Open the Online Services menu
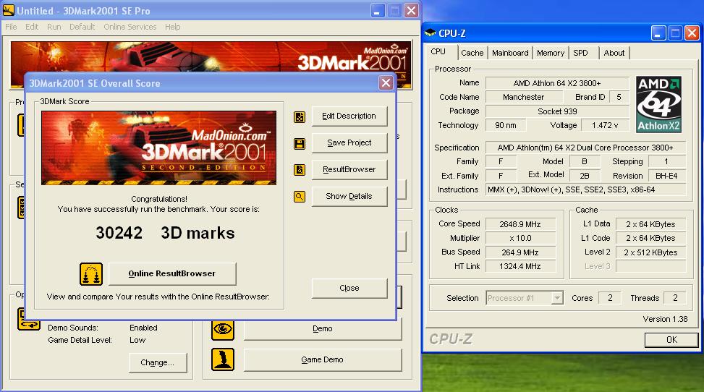Viewport: 704px width, 392px height. pyautogui.click(x=130, y=27)
